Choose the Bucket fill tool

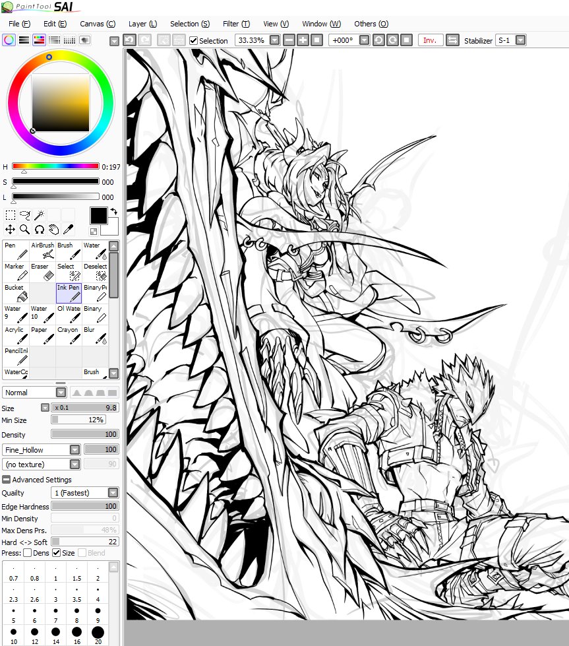(16, 293)
